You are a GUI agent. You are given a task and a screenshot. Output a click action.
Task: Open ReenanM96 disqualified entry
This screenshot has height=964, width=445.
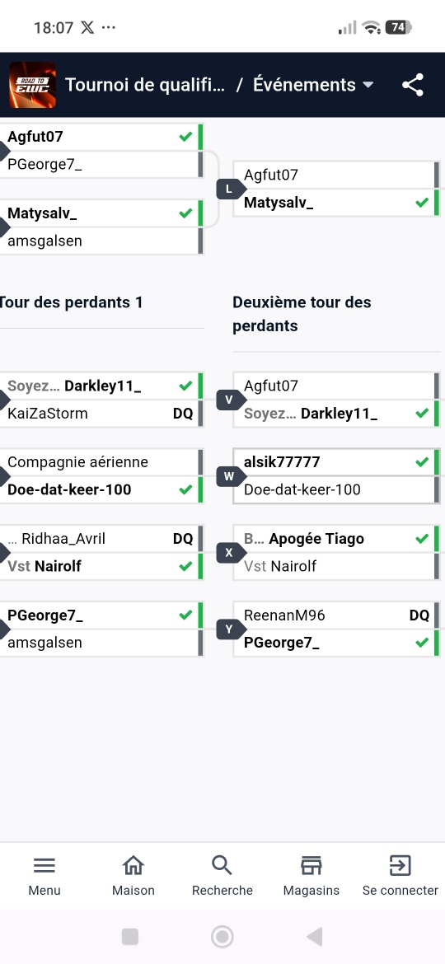(336, 615)
